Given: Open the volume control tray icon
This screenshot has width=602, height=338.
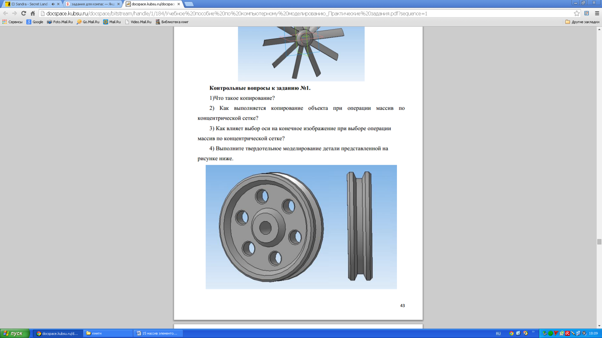Looking at the screenshot, I should pyautogui.click(x=584, y=333).
